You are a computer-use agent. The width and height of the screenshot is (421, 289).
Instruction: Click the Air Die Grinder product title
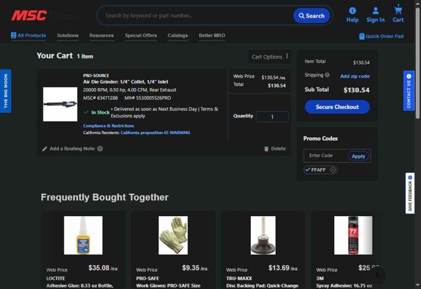click(x=126, y=81)
